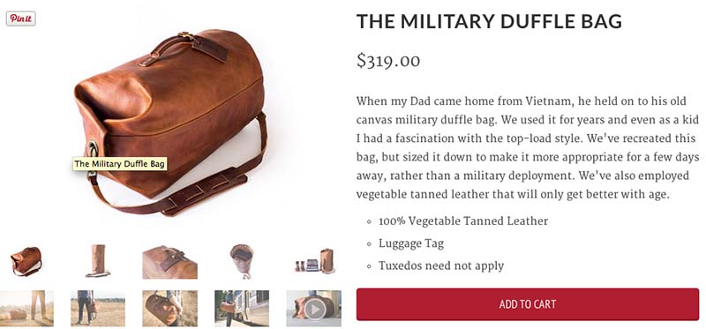
Task: Click the Military Duffle Bag tooltip label
Action: [x=119, y=164]
